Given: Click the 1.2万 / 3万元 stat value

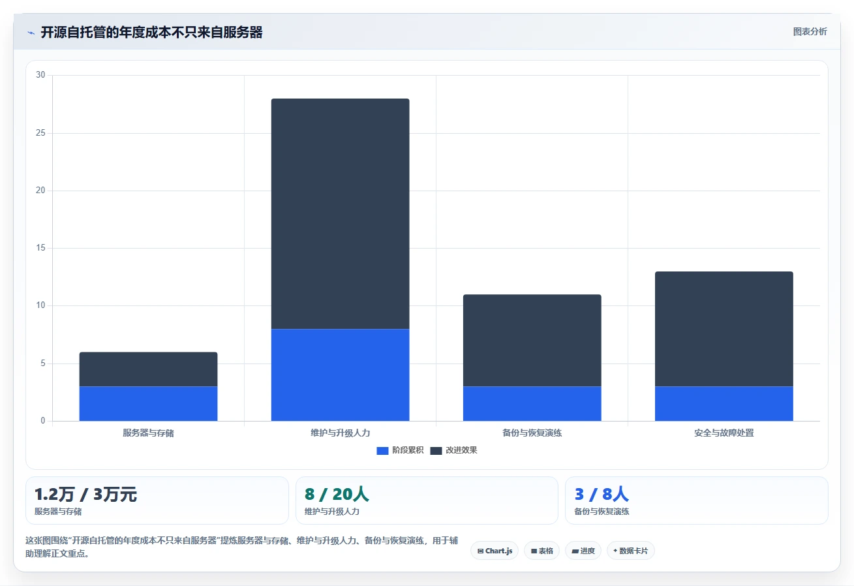Looking at the screenshot, I should 85,494.
